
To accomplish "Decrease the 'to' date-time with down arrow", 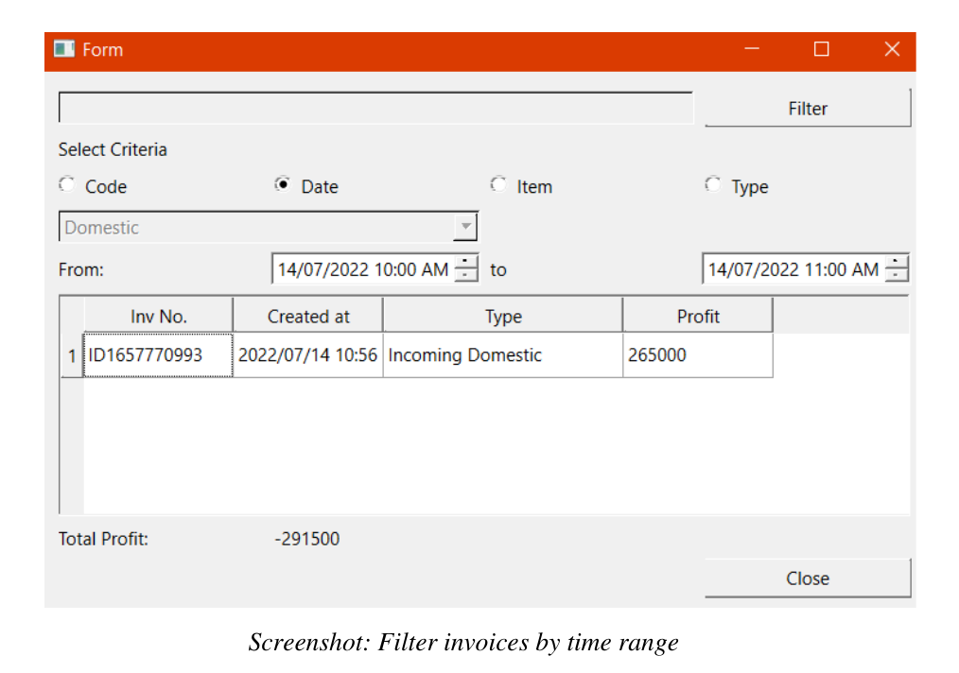I will (897, 276).
